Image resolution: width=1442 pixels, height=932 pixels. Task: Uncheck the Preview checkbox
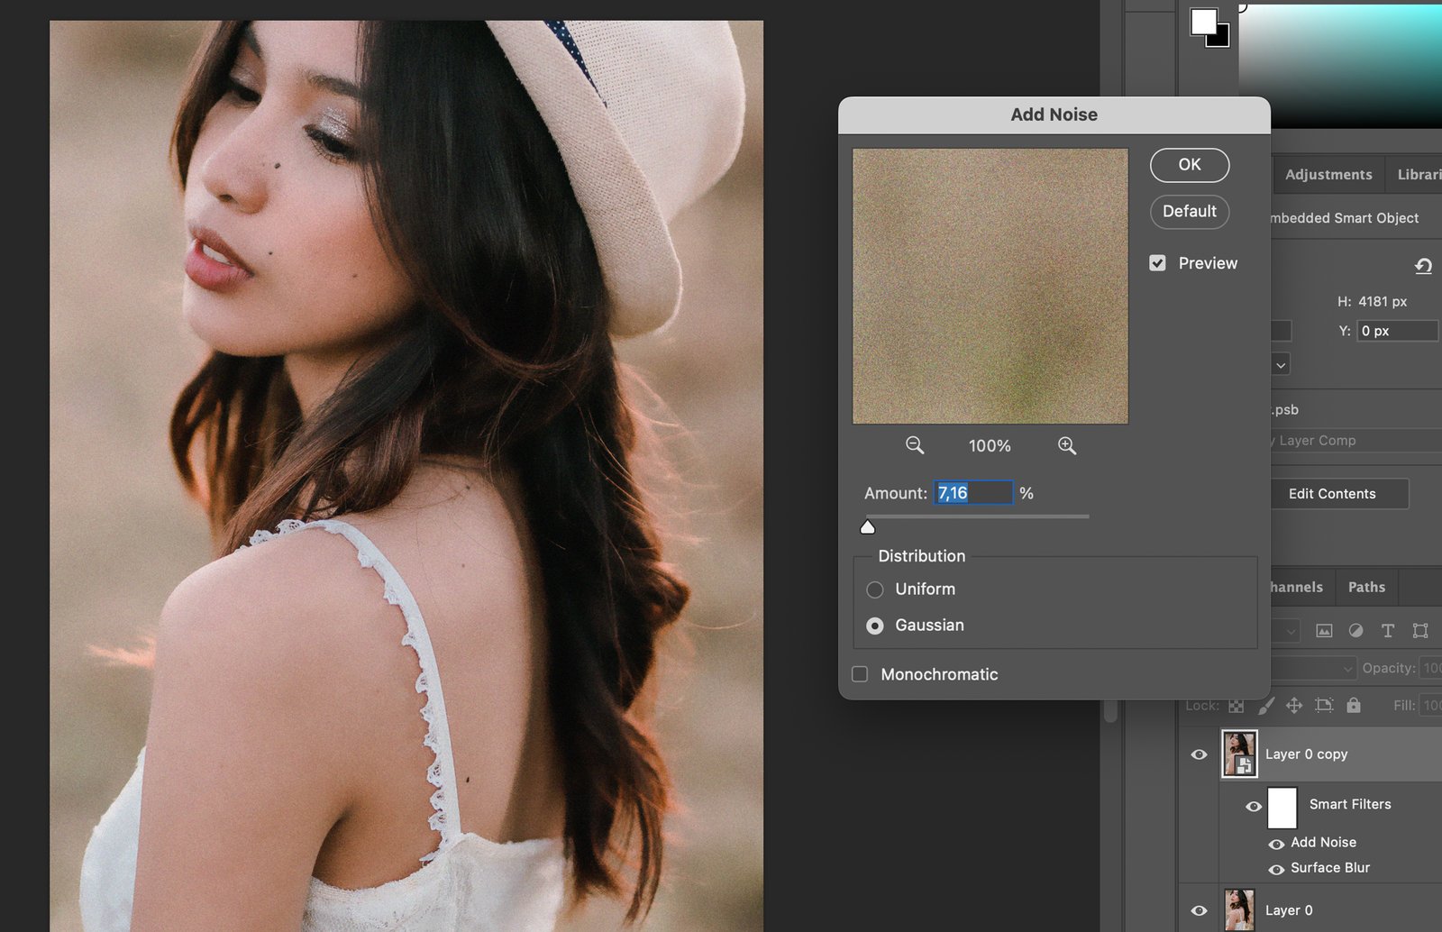(1158, 263)
